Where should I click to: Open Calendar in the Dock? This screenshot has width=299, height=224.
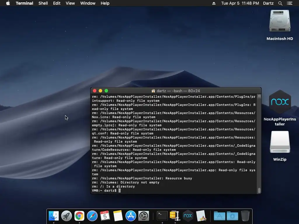click(x=105, y=216)
